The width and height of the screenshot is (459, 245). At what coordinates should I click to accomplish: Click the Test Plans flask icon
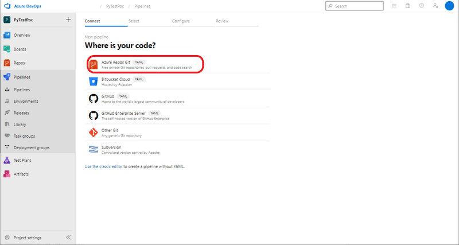[x=7, y=160]
